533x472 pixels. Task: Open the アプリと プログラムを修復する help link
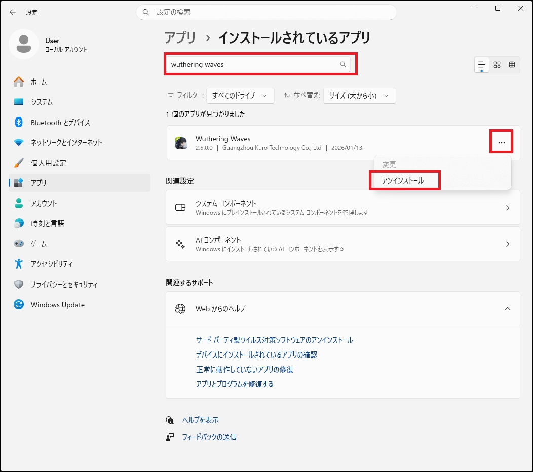[235, 384]
